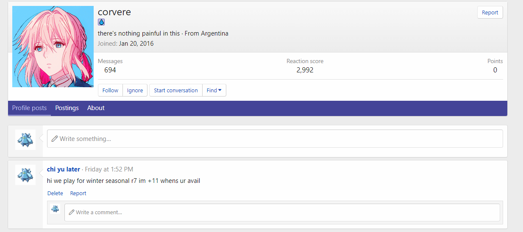
Task: Click the pencil icon in Write something field
Action: (55, 139)
